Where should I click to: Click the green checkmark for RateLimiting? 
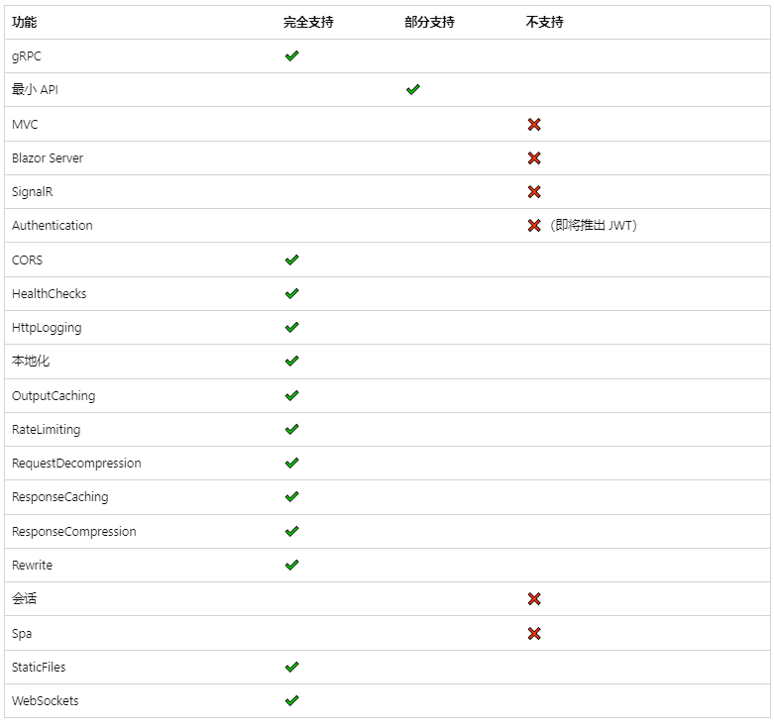coord(291,430)
